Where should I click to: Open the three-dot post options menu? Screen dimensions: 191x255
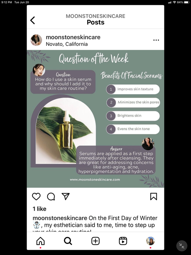click(156, 40)
